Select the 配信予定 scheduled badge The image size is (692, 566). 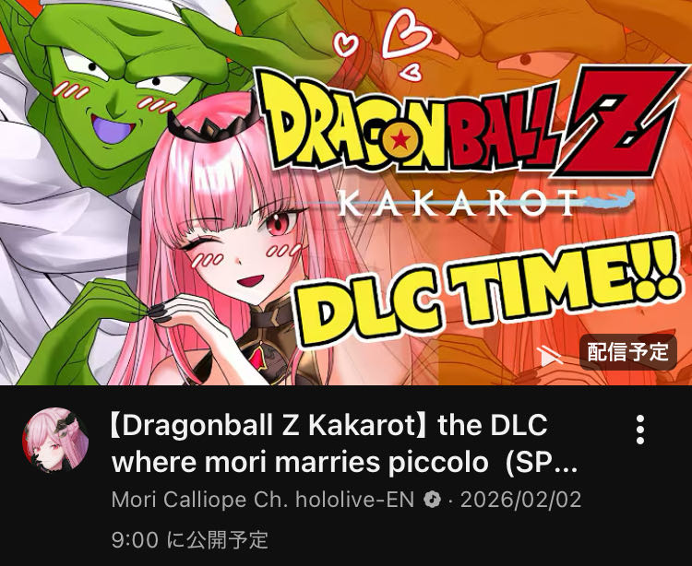[x=628, y=352]
